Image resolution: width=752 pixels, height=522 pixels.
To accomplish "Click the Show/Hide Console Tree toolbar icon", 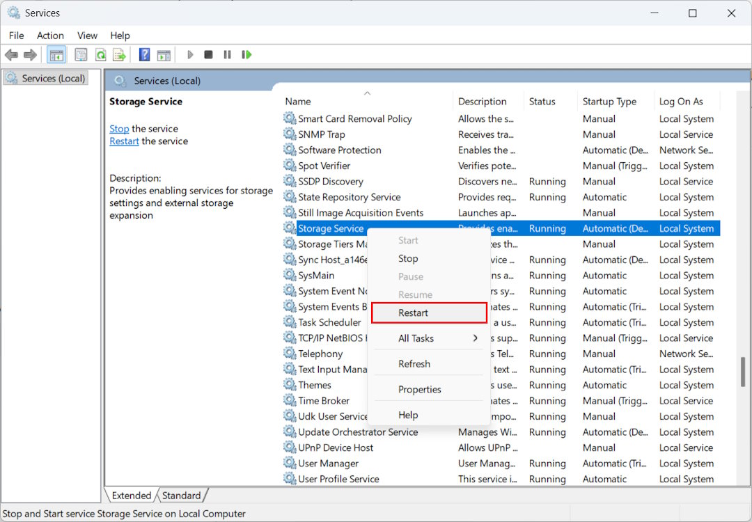I will click(56, 55).
